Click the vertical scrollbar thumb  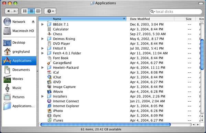[202, 54]
